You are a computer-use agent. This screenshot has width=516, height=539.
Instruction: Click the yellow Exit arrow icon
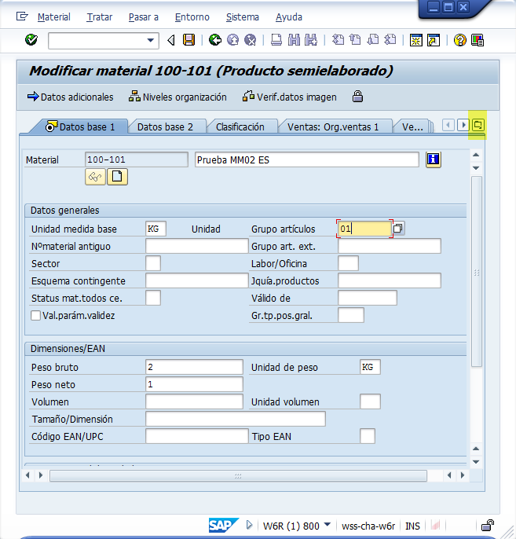tap(232, 40)
